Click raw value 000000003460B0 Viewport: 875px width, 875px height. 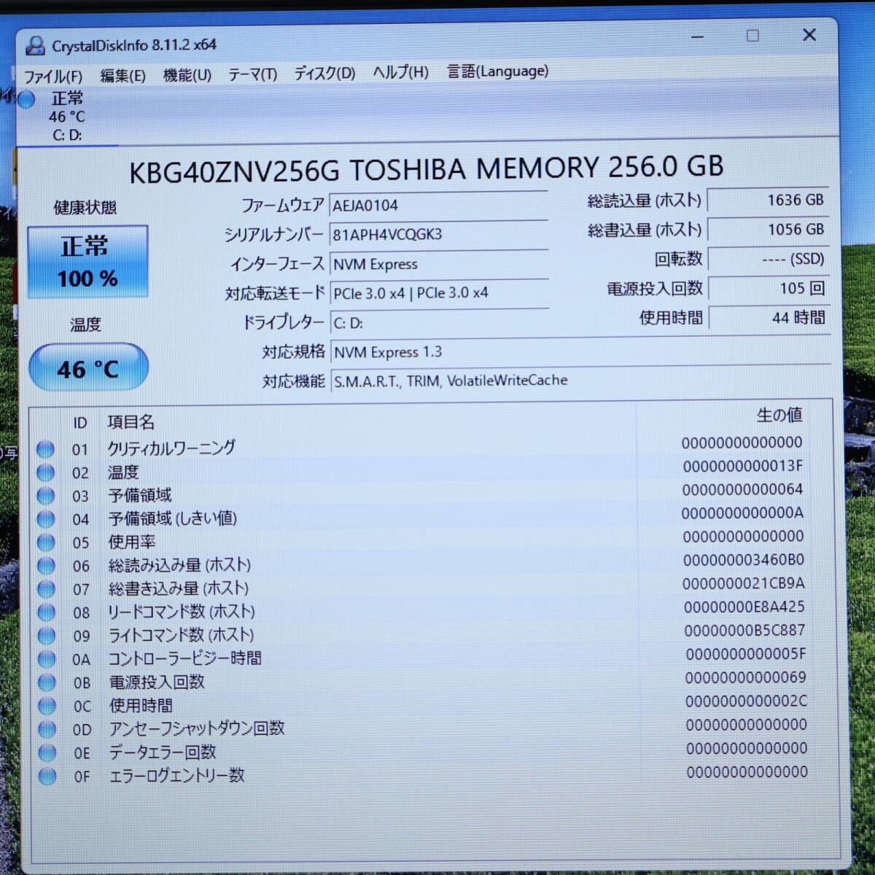tap(744, 559)
